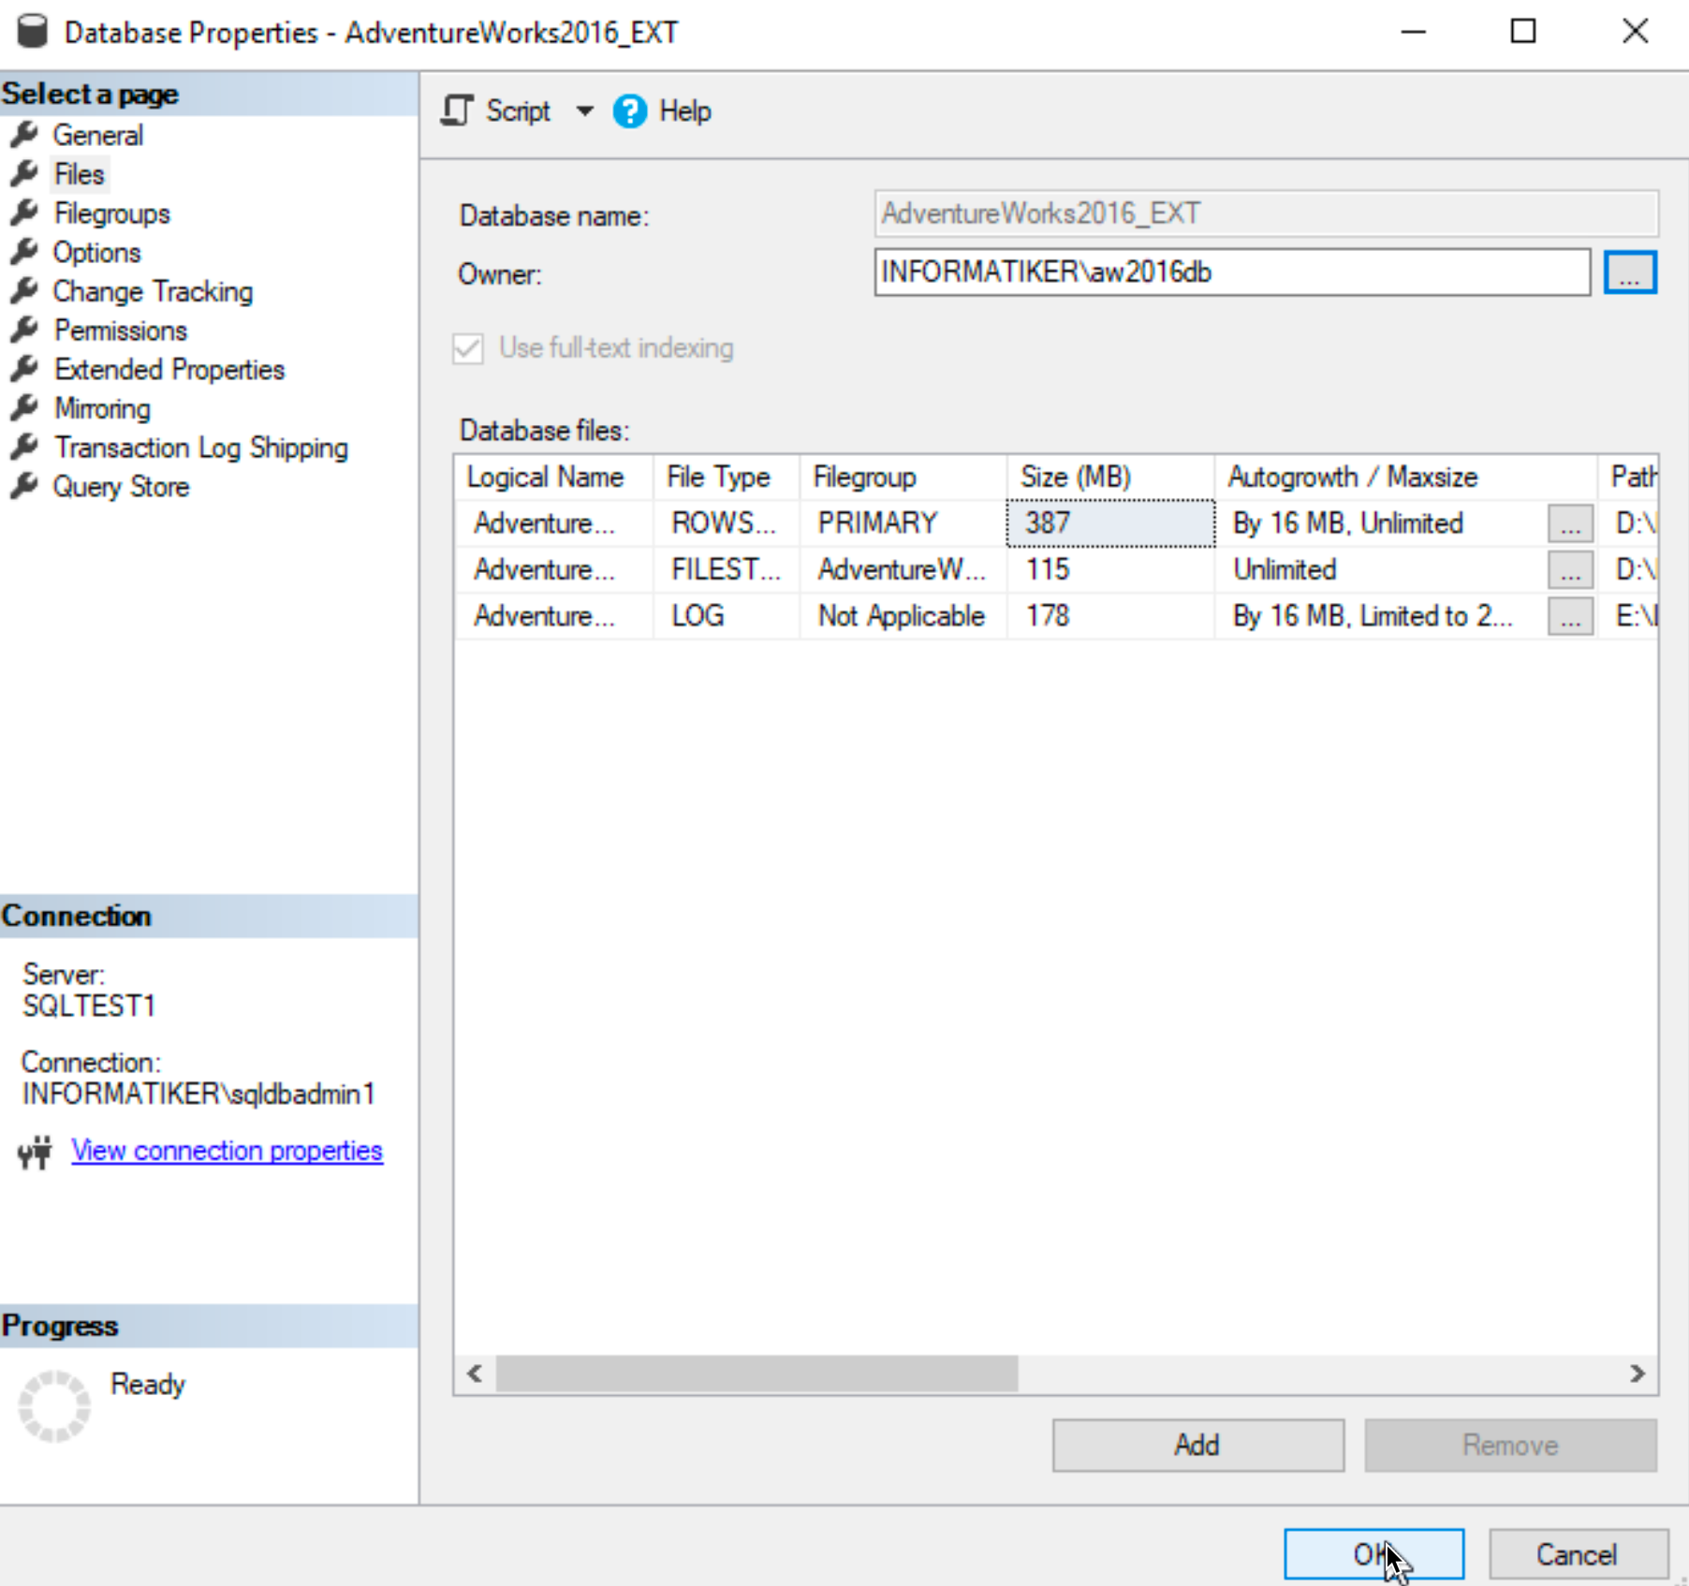The height and width of the screenshot is (1586, 1689).
Task: Click the wrench icon beside Query Store
Action: (x=24, y=487)
